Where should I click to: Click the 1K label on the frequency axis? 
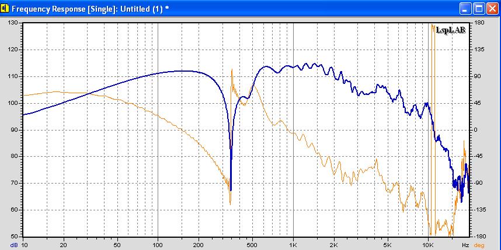click(x=293, y=245)
